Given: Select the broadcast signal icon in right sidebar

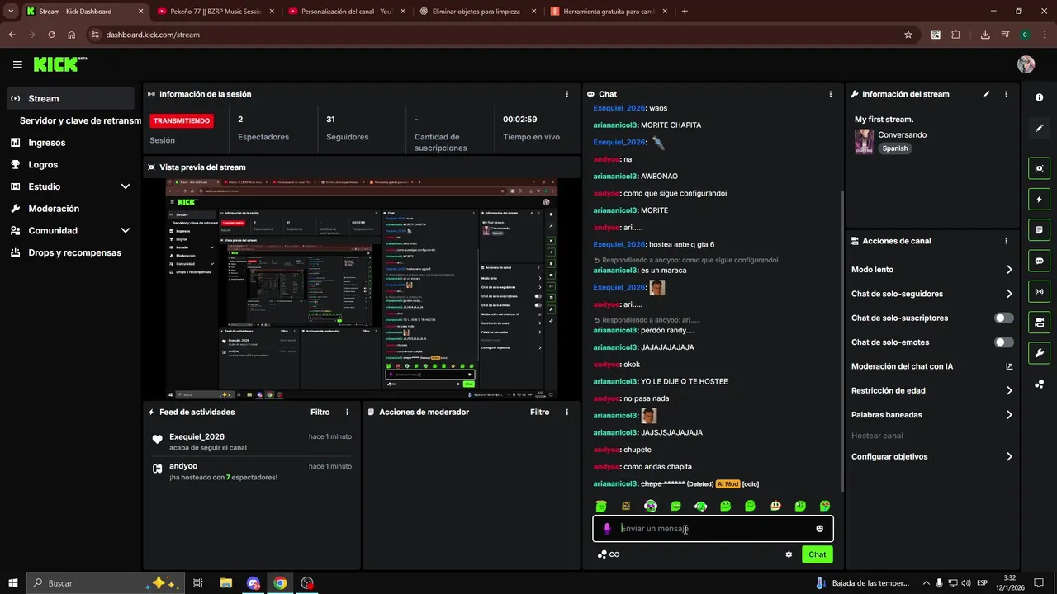Looking at the screenshot, I should [x=1039, y=291].
